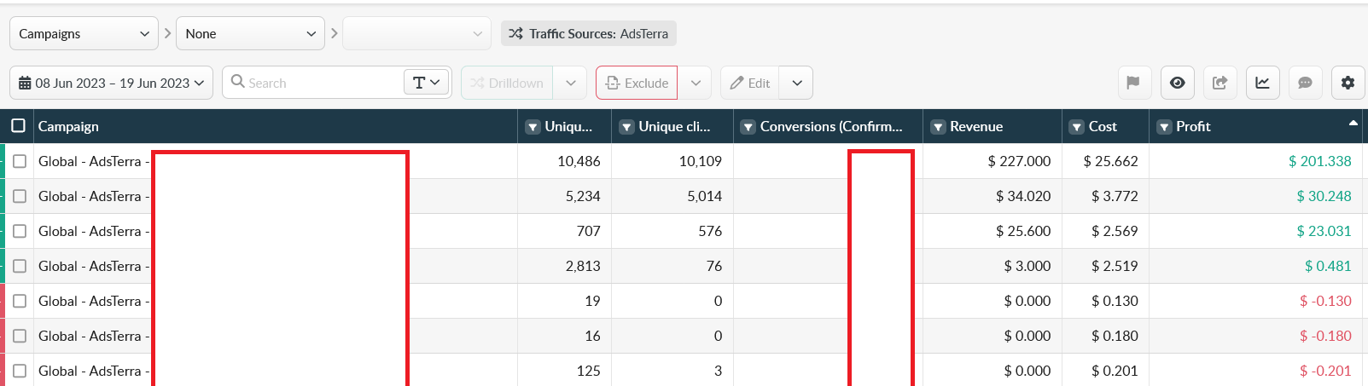Sort by the Campaign column header
The height and width of the screenshot is (386, 1368).
[68, 126]
